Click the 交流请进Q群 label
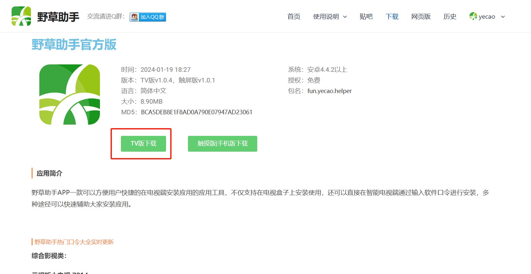531x274 pixels. (106, 16)
